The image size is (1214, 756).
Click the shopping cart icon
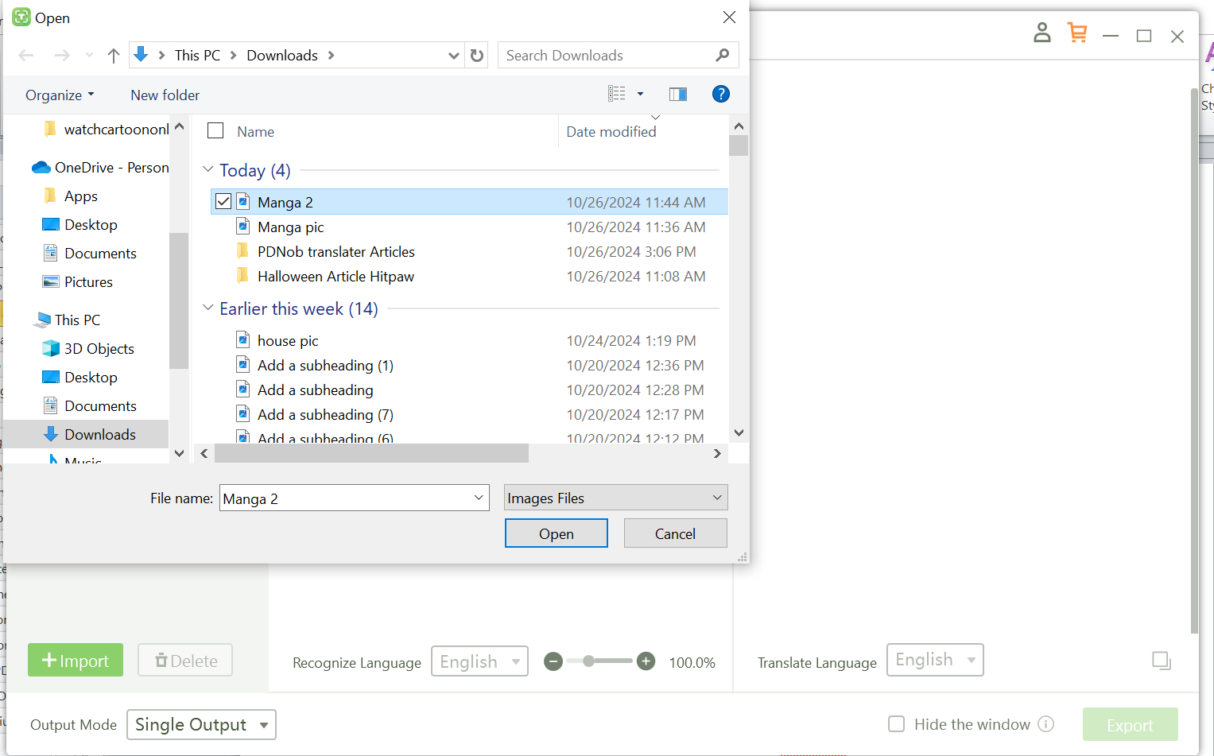tap(1077, 33)
